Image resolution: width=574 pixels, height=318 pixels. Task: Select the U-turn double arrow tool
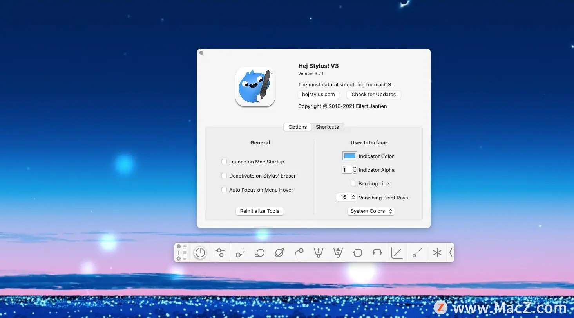377,253
